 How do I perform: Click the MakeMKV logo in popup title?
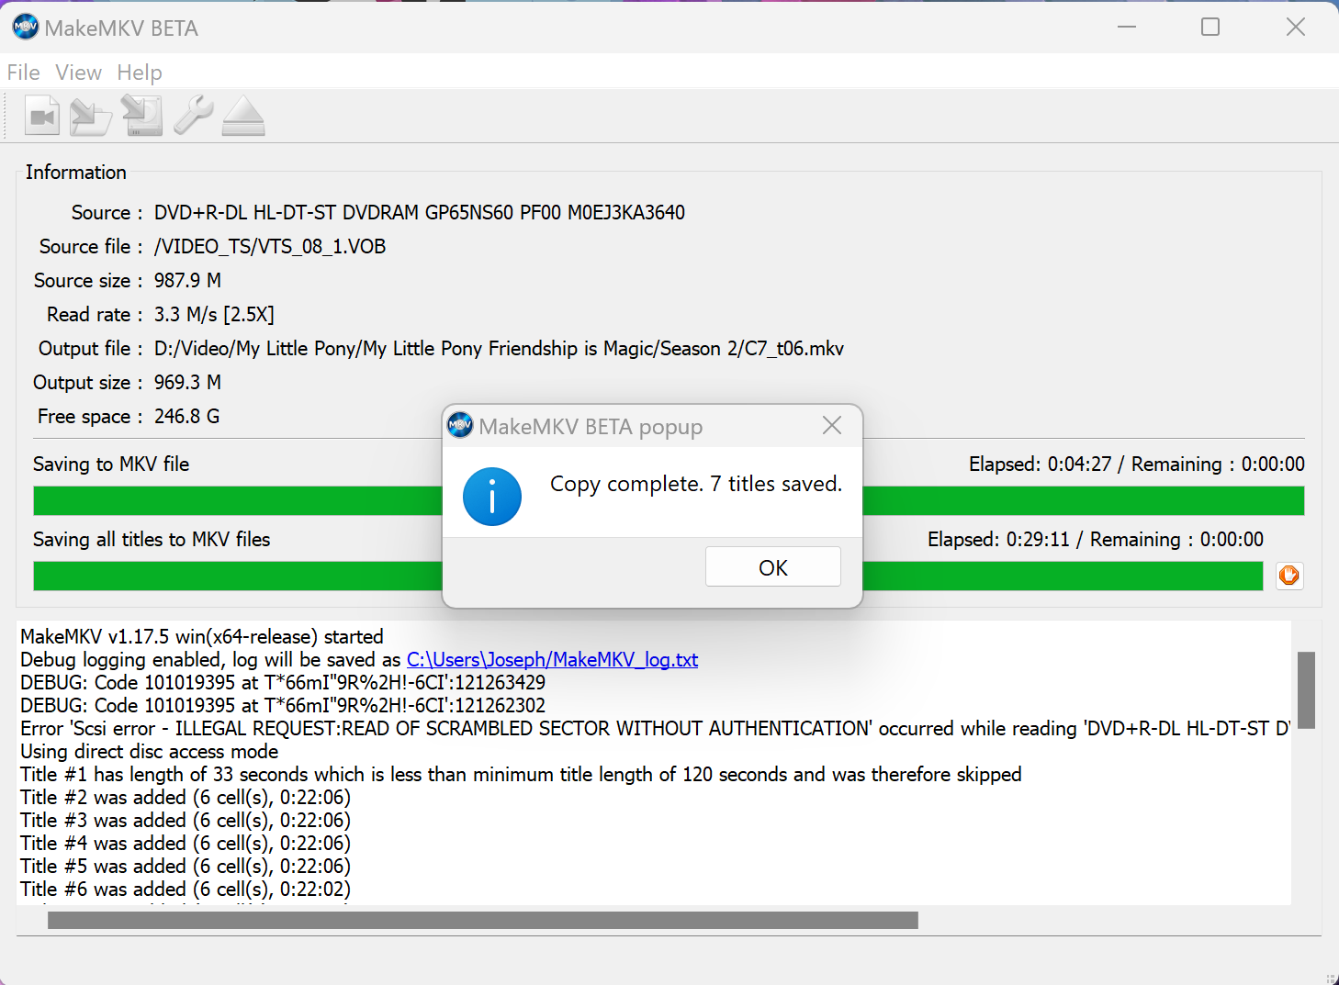[460, 426]
